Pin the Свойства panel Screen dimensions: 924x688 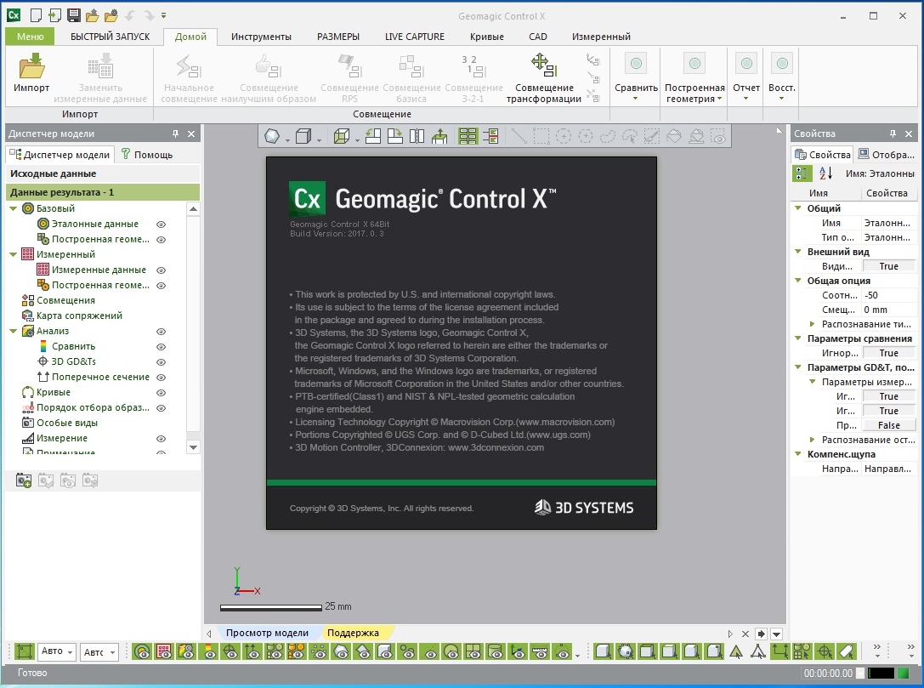(x=893, y=134)
